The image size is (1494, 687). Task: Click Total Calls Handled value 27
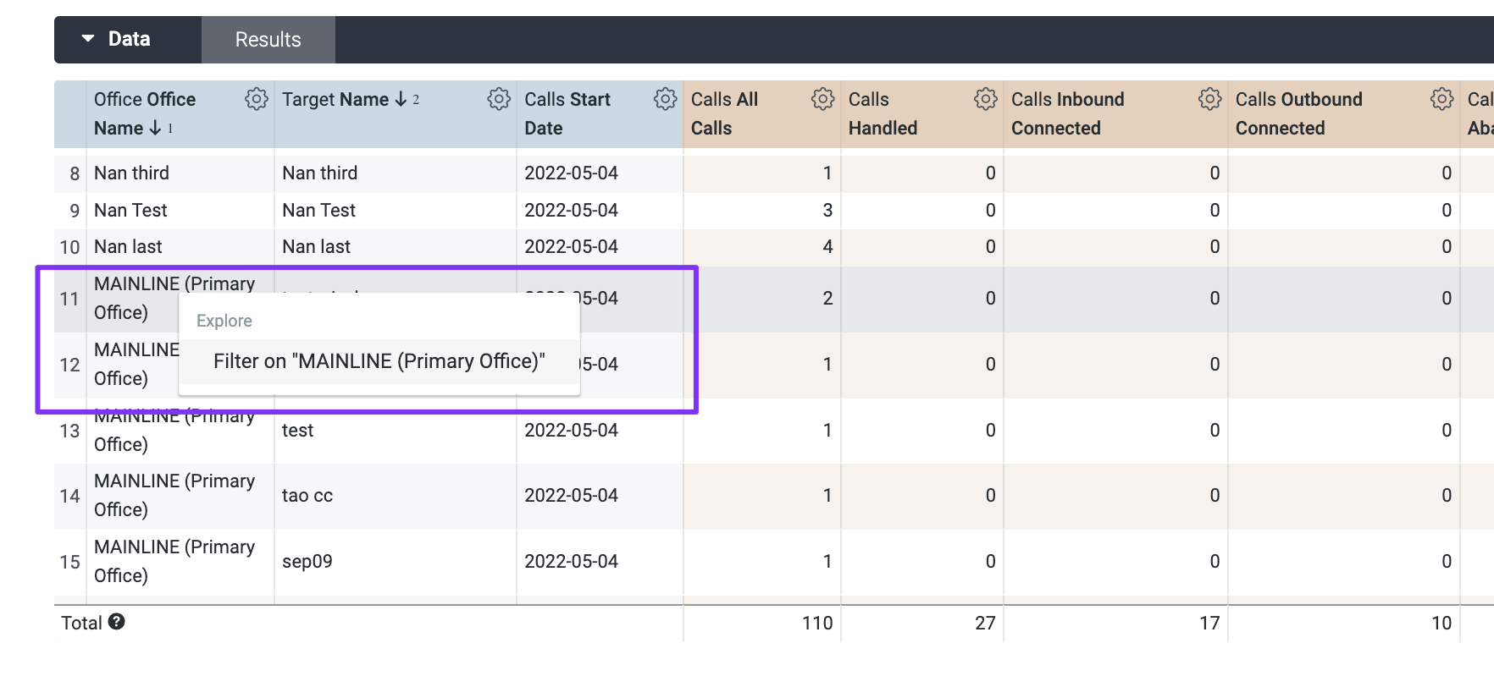[985, 623]
